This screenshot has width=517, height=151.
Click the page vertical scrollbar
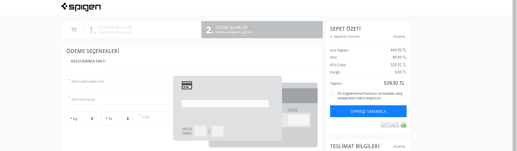point(514,75)
